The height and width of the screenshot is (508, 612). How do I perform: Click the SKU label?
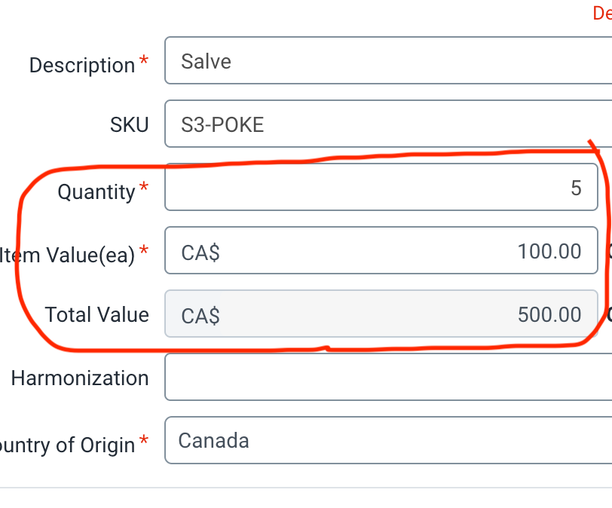129,125
